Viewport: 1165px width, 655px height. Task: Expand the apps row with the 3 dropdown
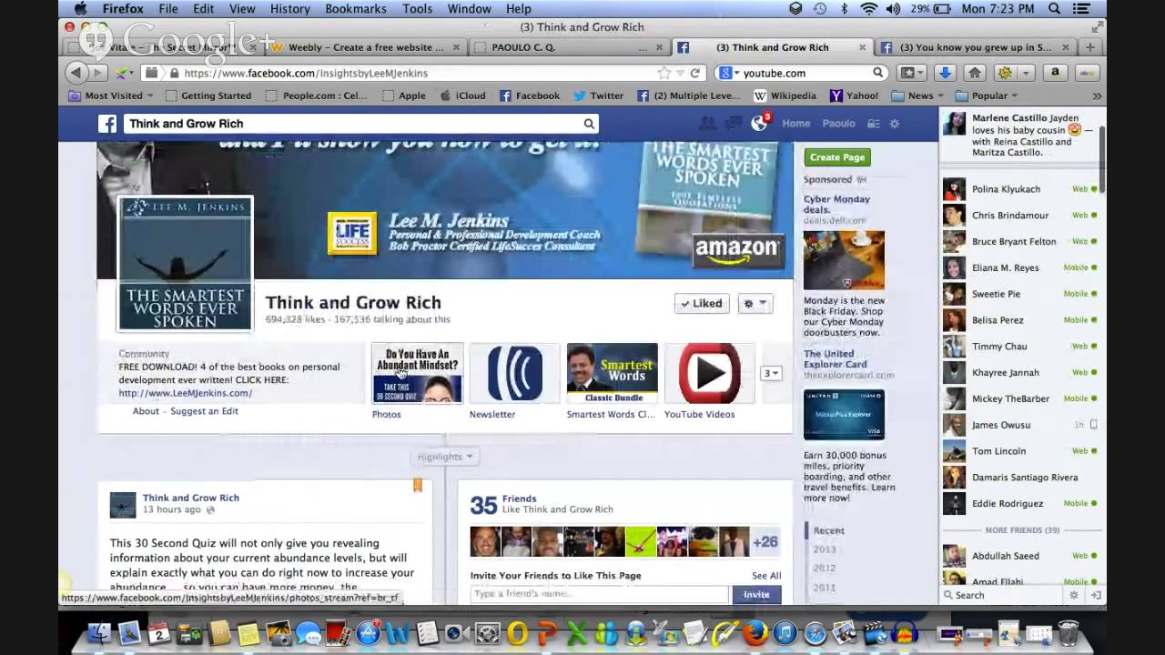coord(771,373)
